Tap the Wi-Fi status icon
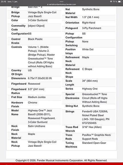Screen dimensions: 123x165 [111, 2]
